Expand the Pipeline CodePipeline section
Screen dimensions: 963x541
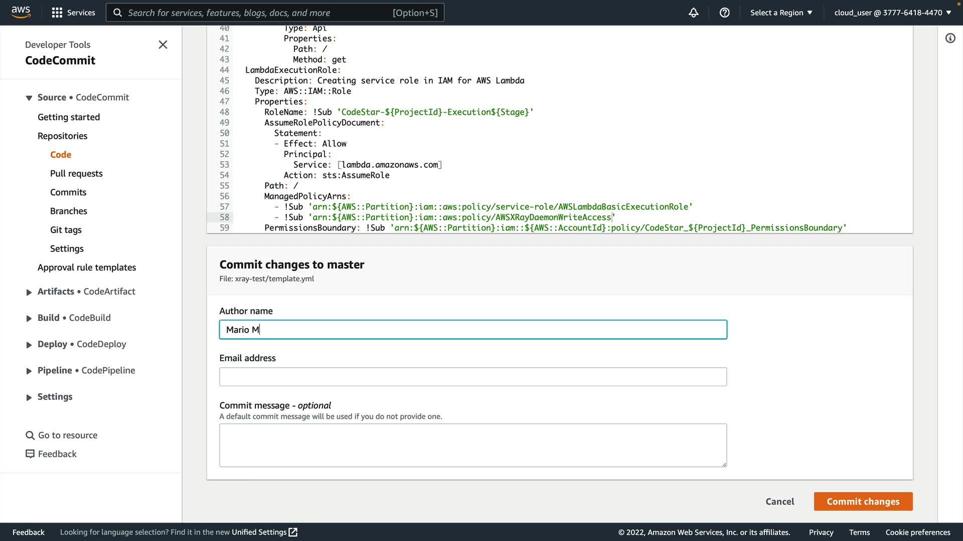tap(29, 371)
